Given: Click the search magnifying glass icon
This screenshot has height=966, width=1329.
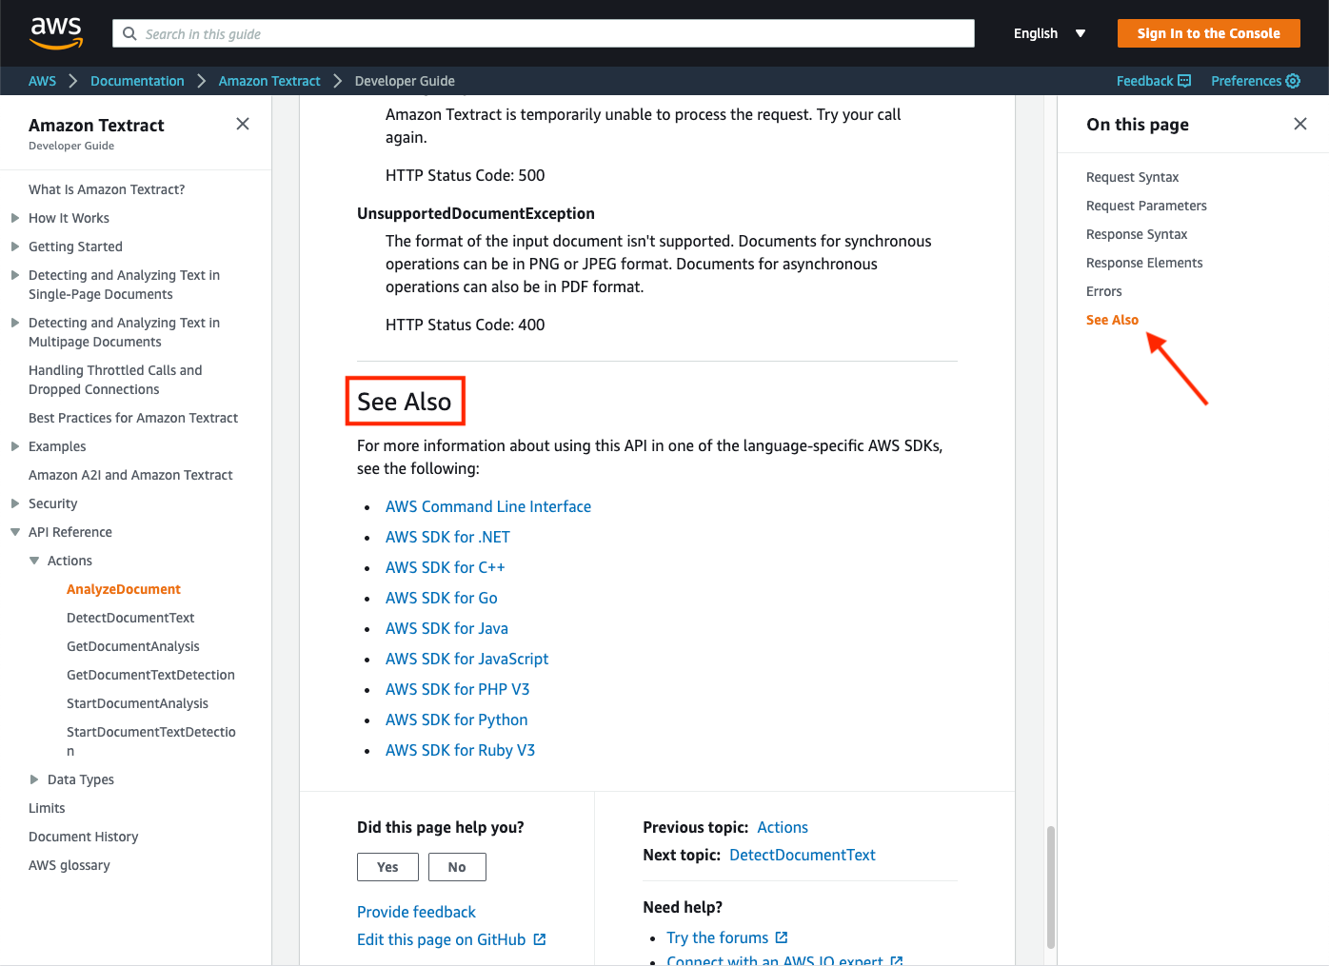Looking at the screenshot, I should point(129,33).
